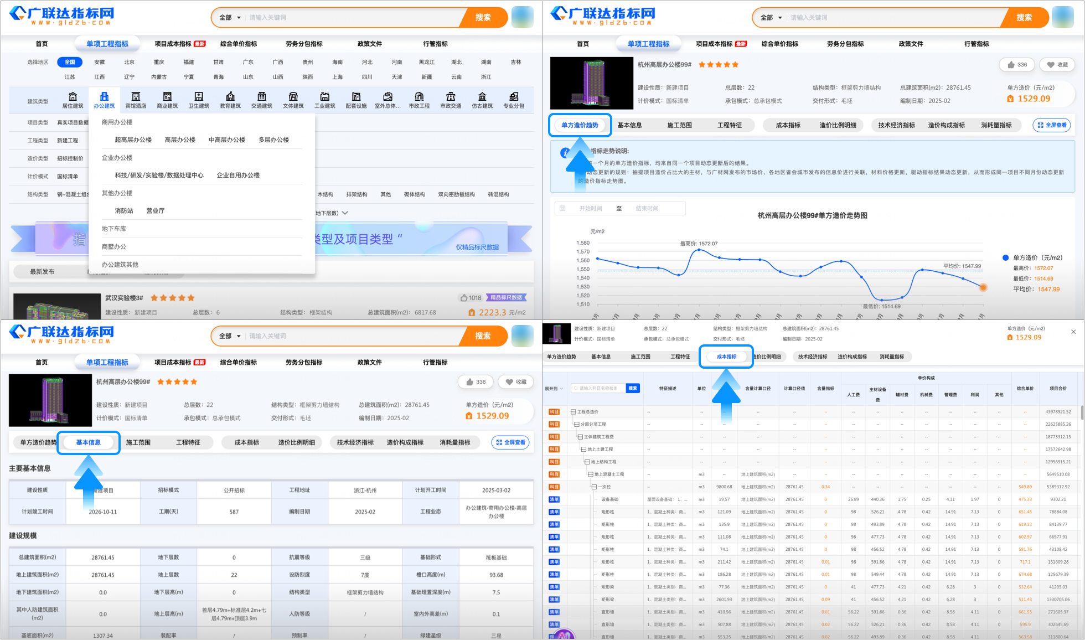Select the 全国 region option
Image resolution: width=1085 pixels, height=640 pixels.
70,62
